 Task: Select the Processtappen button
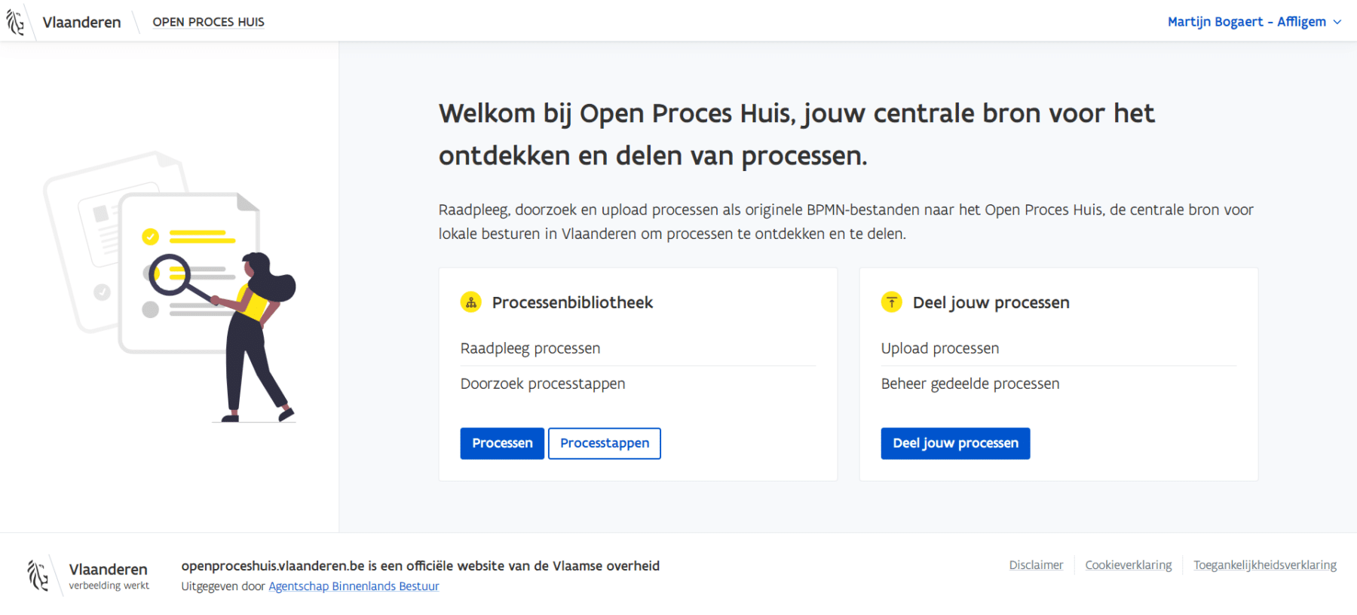(604, 443)
